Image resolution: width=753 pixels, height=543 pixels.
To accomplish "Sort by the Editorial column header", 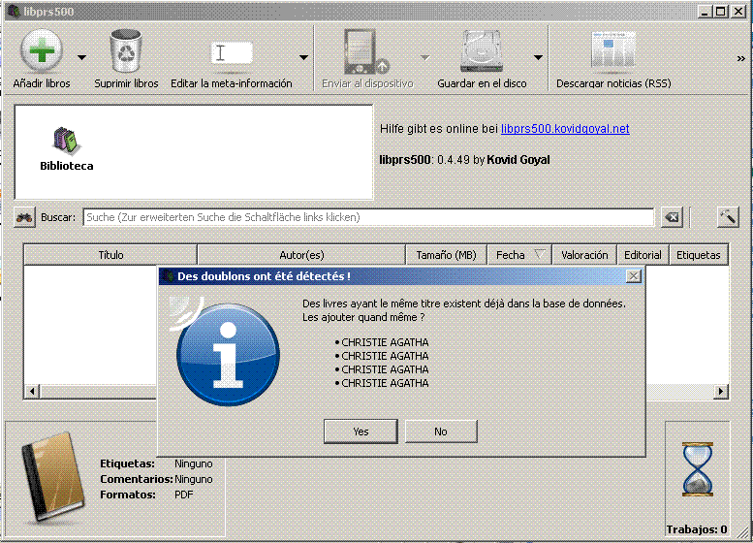I will pos(643,255).
